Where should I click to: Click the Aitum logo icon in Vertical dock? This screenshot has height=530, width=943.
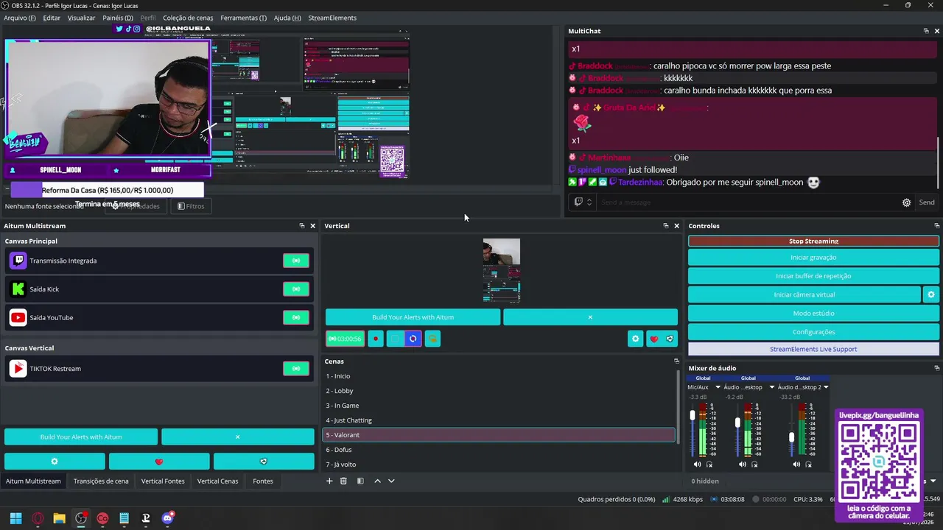tap(670, 339)
